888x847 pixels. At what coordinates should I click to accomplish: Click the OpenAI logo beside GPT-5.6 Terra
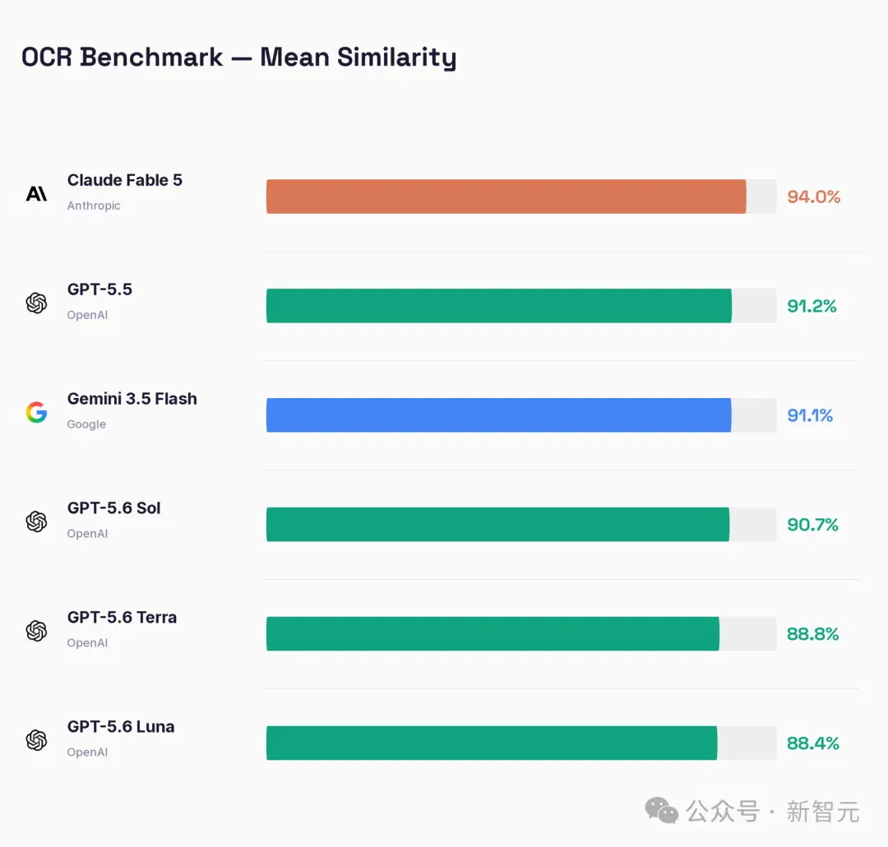(36, 632)
